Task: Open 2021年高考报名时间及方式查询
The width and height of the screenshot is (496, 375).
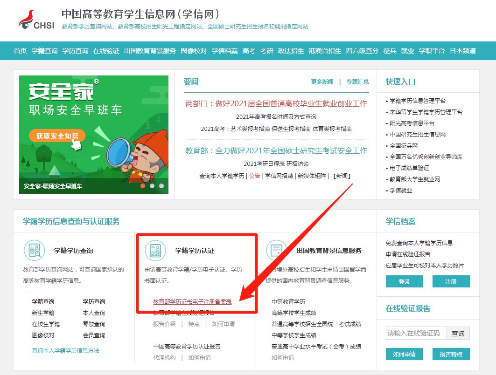Action: tap(276, 117)
